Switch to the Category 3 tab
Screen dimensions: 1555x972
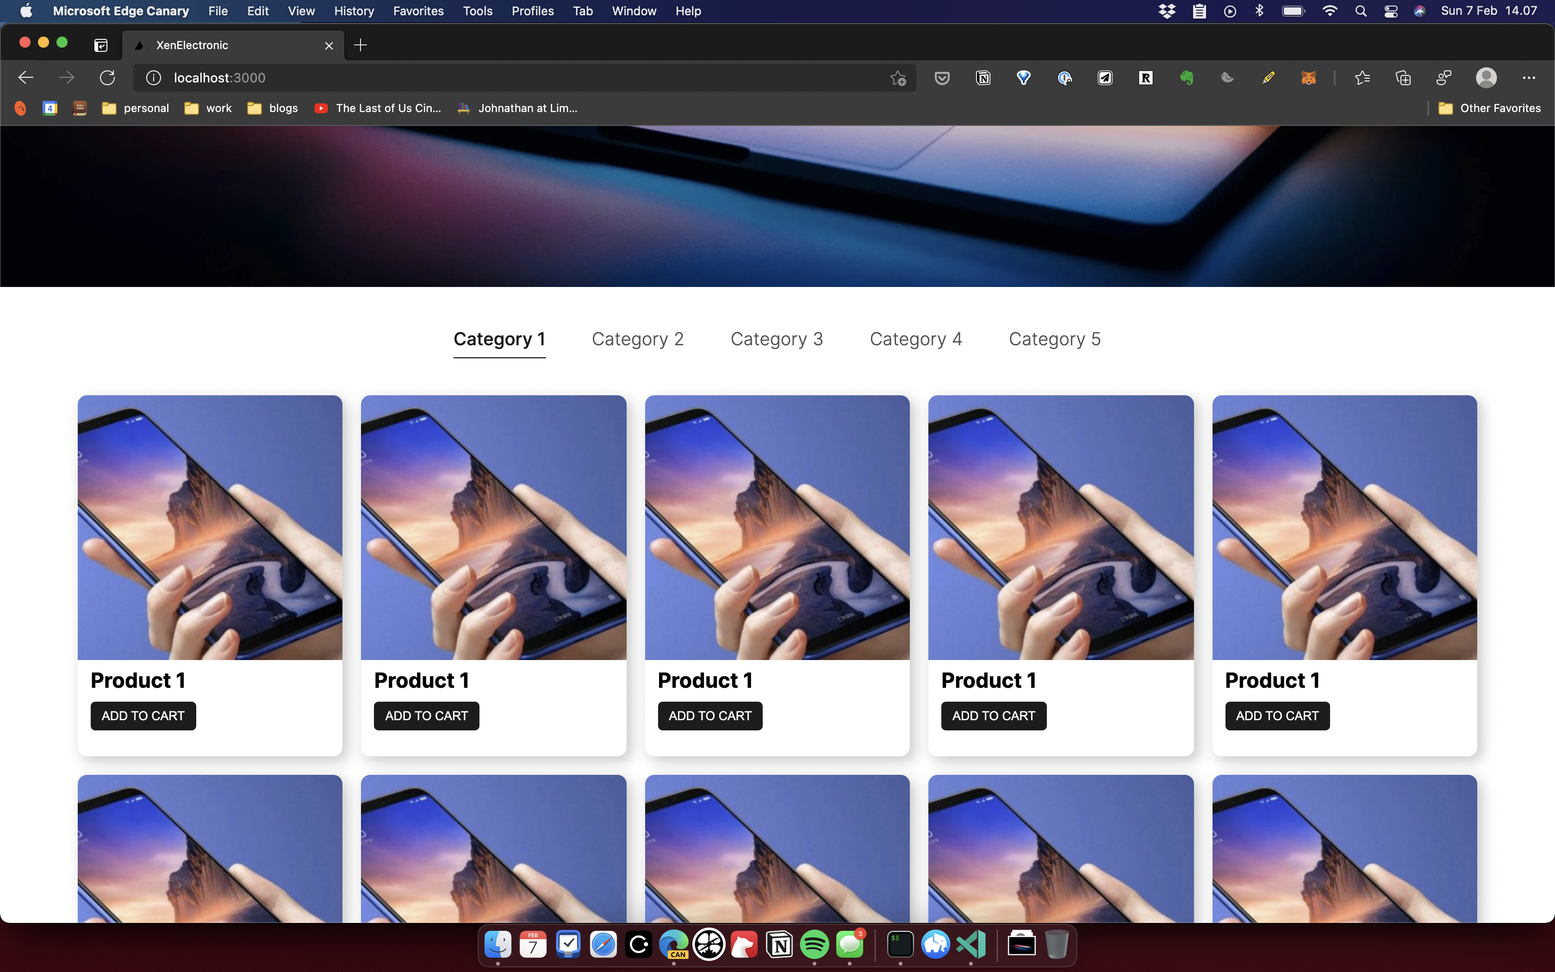click(776, 339)
